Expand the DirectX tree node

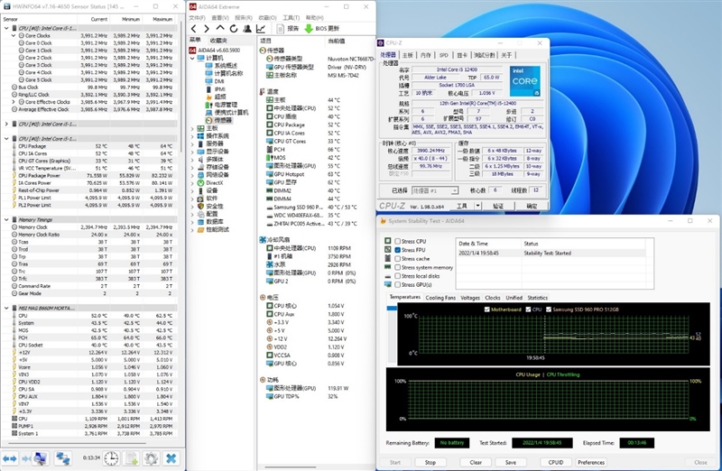(194, 182)
